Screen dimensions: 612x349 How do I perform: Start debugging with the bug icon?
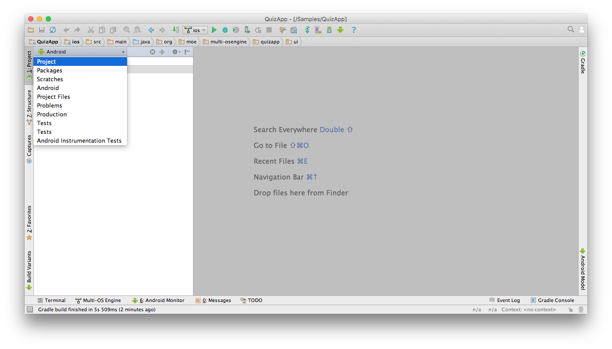225,30
